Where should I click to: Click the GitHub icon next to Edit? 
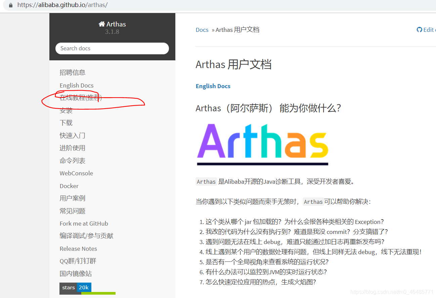point(419,29)
